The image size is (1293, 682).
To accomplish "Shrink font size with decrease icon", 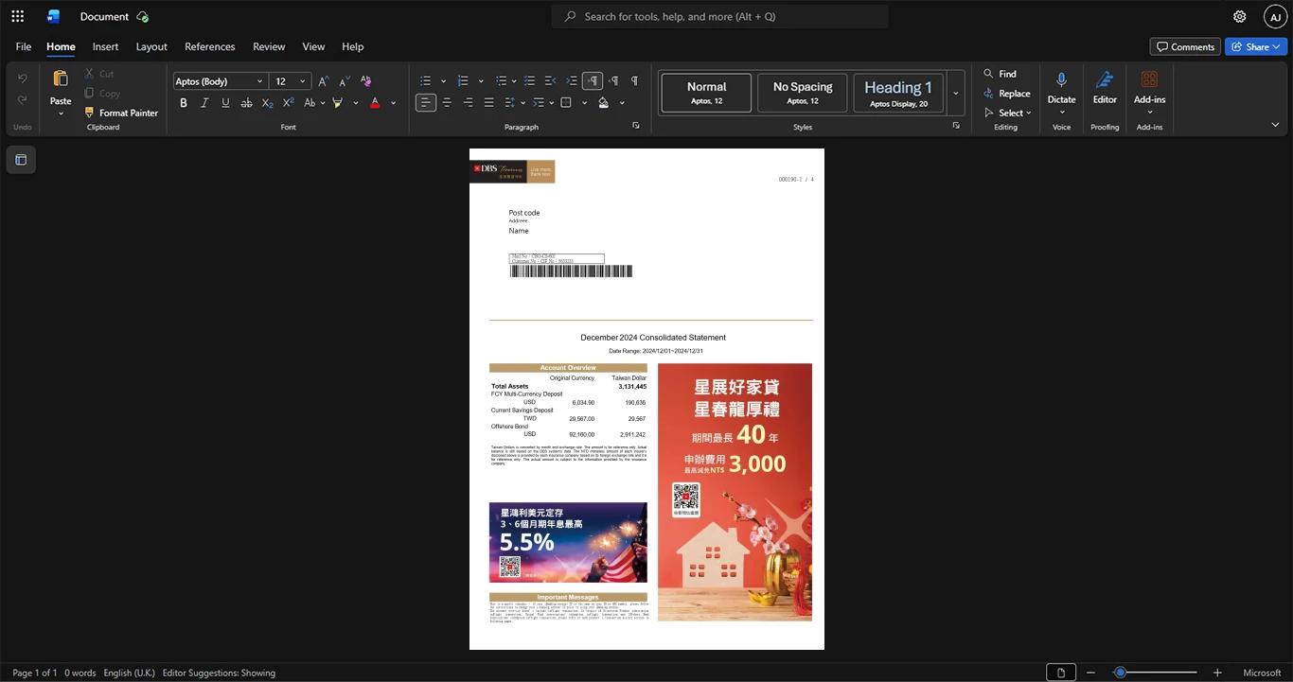I will click(345, 80).
